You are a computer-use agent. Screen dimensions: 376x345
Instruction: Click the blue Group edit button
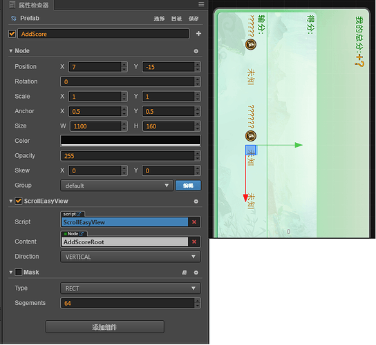[x=188, y=186]
